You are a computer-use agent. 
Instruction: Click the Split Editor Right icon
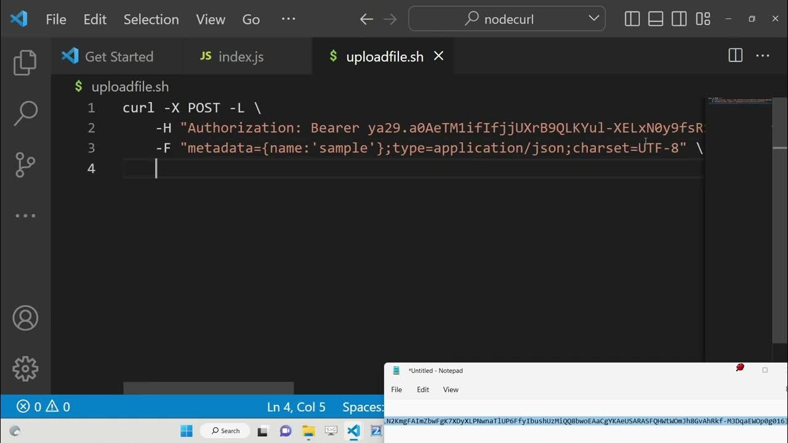coord(735,56)
